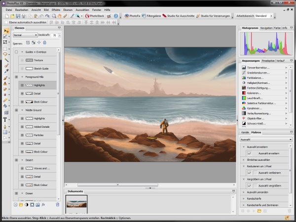Open the blend mode 'Normal' dropdown
The width and height of the screenshot is (296, 222).
click(25, 35)
